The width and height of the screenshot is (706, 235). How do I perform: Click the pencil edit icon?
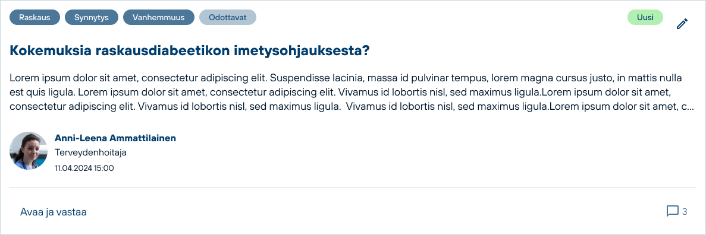pyautogui.click(x=682, y=24)
